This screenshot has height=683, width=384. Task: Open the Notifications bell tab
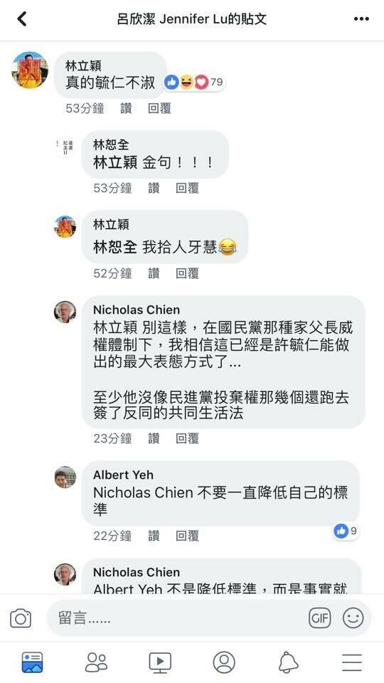point(288,662)
